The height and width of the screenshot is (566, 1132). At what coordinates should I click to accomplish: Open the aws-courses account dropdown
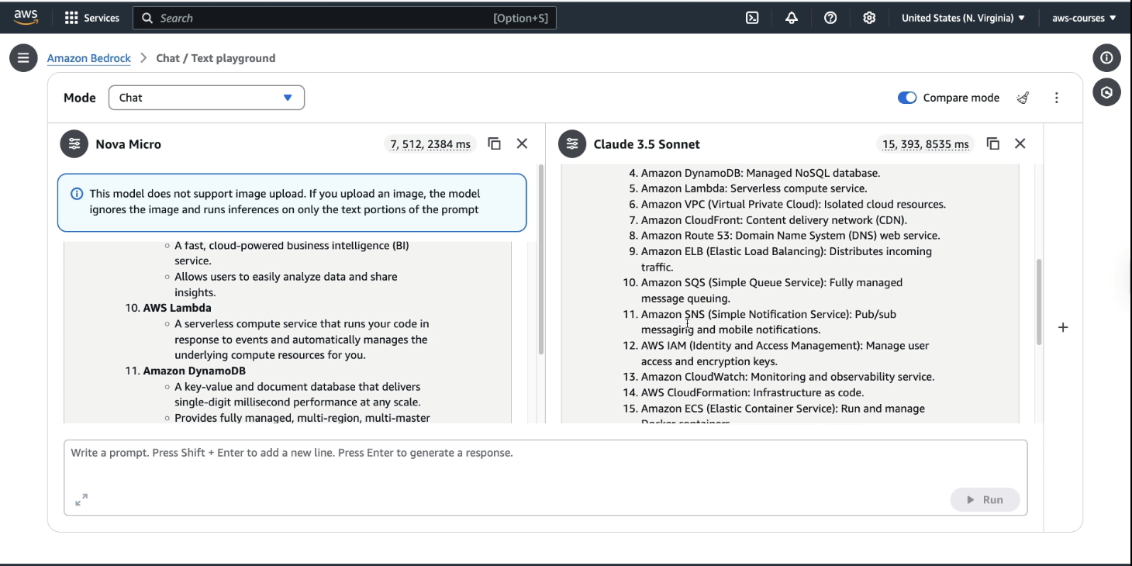pyautogui.click(x=1084, y=18)
